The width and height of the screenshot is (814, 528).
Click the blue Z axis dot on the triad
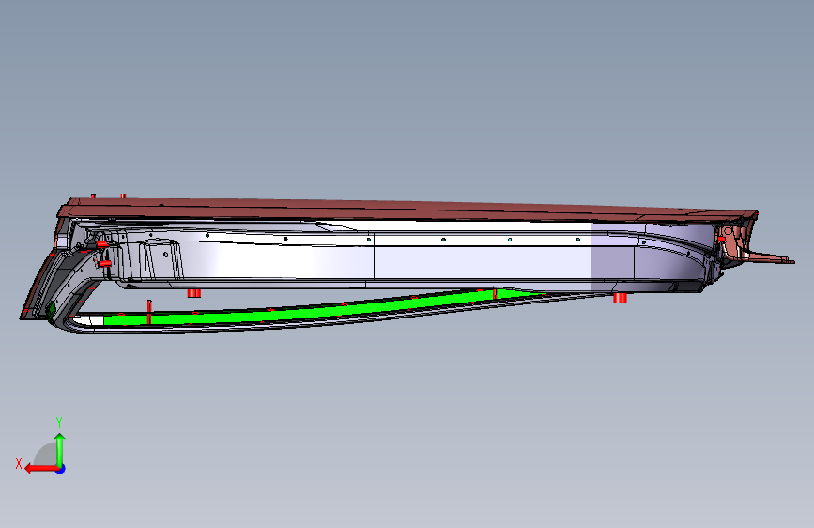point(61,469)
